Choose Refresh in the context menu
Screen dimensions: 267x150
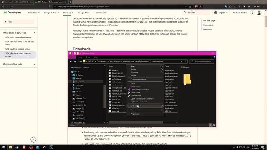pyautogui.click(x=145, y=75)
